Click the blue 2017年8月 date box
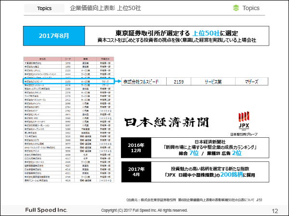Image resolution: width=289 pixels, height=216 pixels. pyautogui.click(x=54, y=36)
